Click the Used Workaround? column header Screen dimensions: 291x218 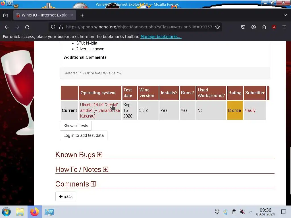pyautogui.click(x=211, y=93)
